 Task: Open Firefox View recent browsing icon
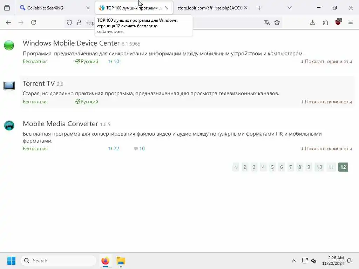(x=7, y=8)
